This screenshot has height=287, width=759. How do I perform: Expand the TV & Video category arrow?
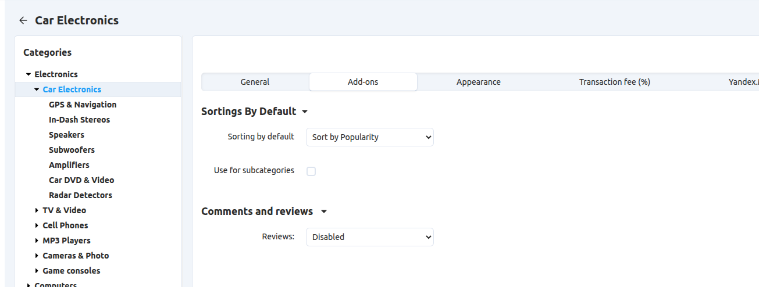click(37, 210)
